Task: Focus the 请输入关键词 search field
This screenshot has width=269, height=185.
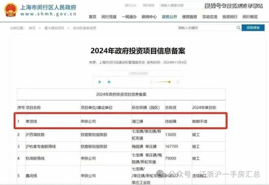Action: pyautogui.click(x=205, y=28)
